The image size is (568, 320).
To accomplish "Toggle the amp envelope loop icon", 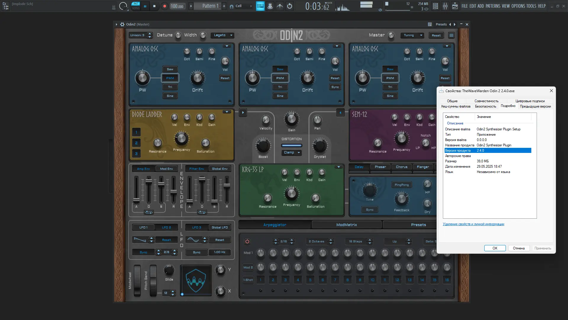I will tap(149, 212).
